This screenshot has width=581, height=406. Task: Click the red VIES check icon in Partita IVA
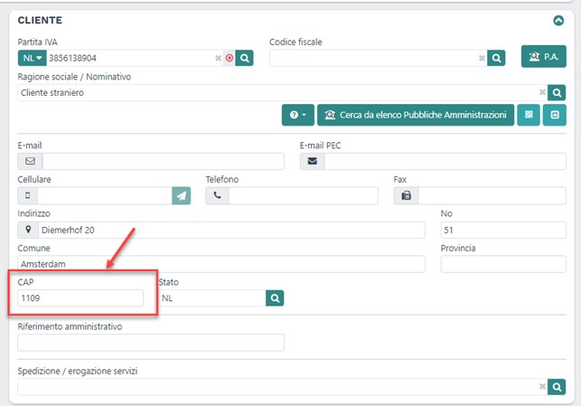(230, 58)
